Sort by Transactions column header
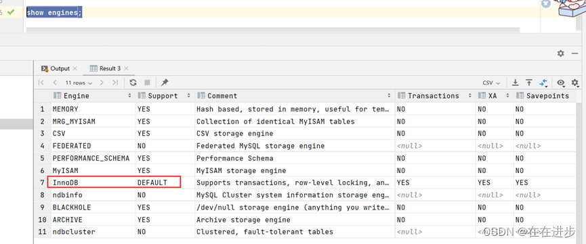 [x=435, y=96]
